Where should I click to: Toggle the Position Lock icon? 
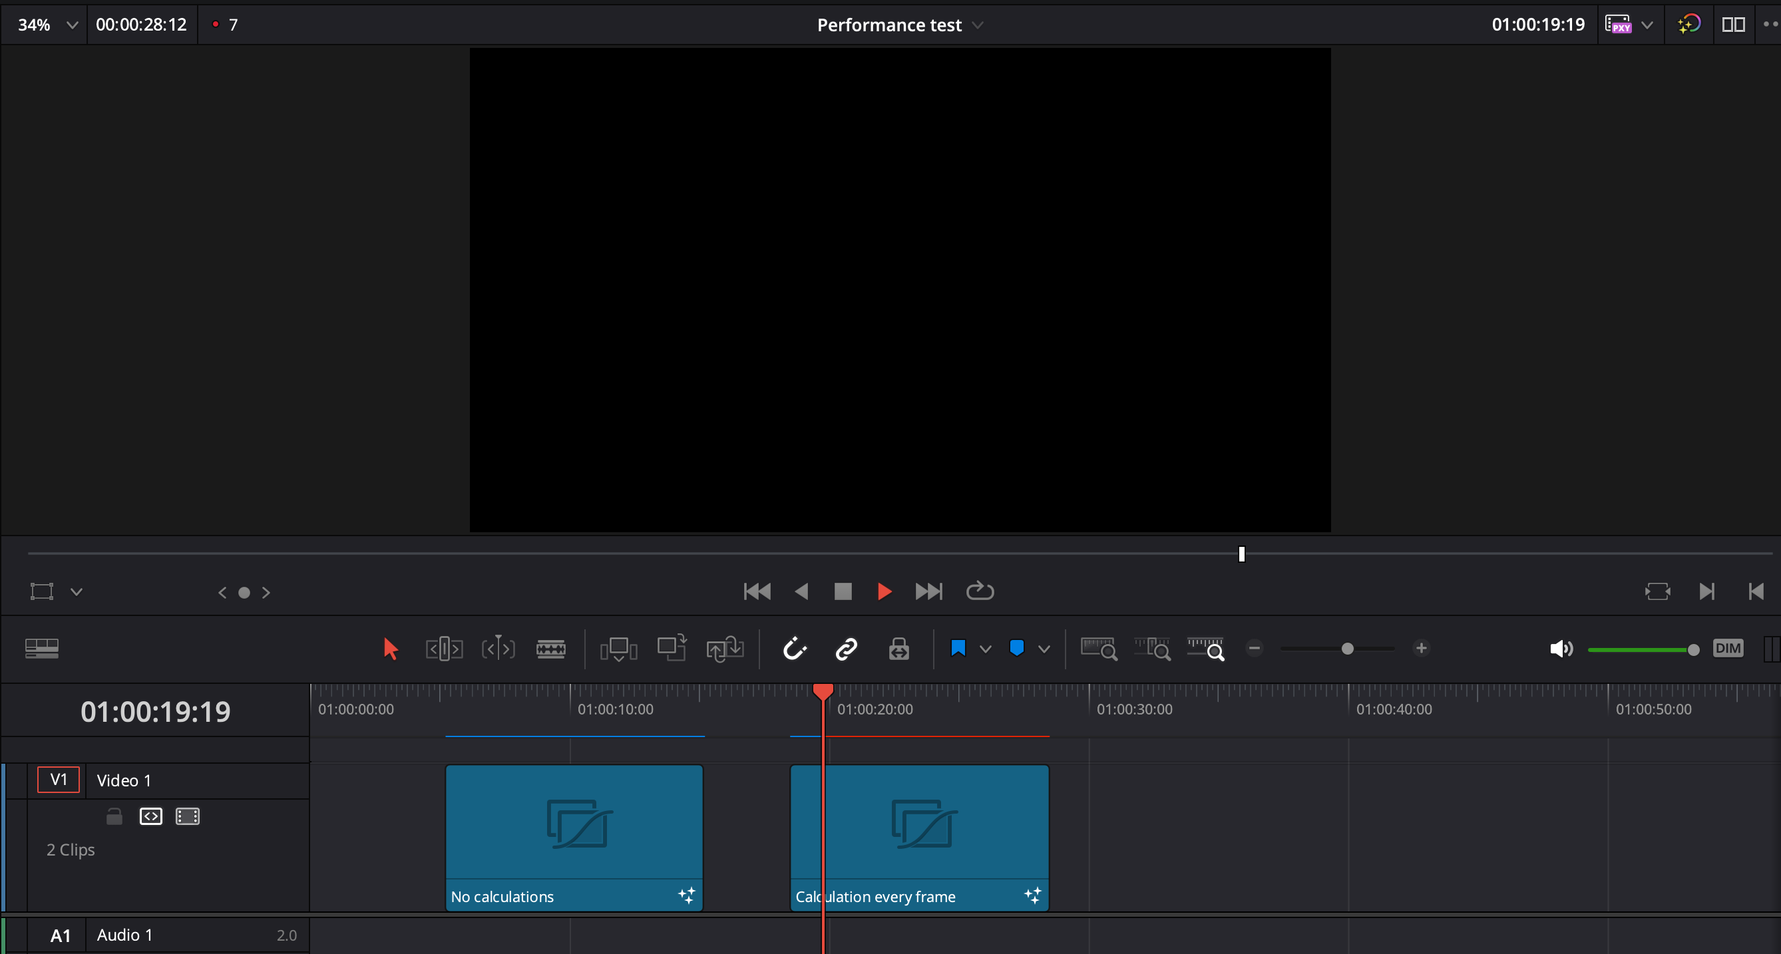point(898,649)
